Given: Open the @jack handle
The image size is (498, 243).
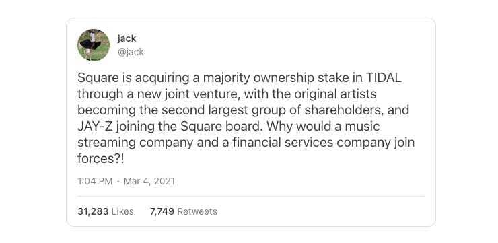Looking at the screenshot, I should (x=131, y=52).
